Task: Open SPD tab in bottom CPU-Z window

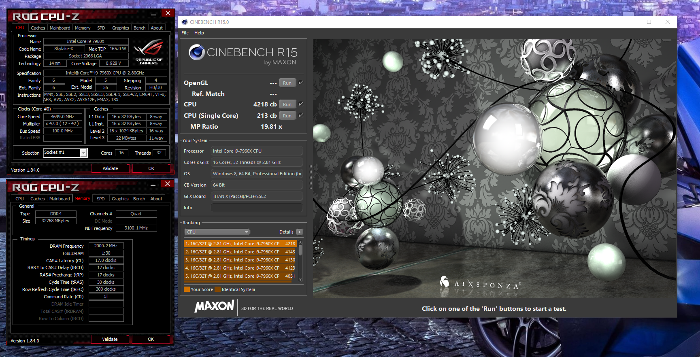Action: coord(101,199)
